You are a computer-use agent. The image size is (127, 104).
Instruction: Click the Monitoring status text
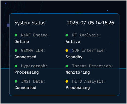(78, 72)
